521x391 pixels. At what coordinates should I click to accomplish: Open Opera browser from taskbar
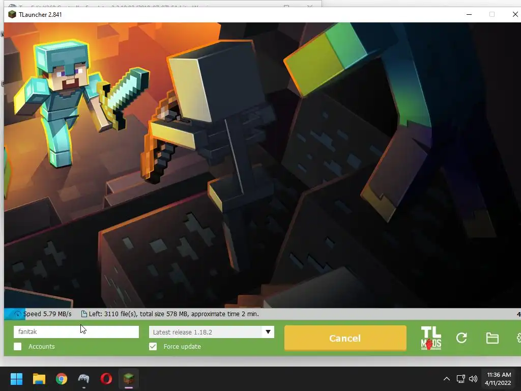coord(106,379)
